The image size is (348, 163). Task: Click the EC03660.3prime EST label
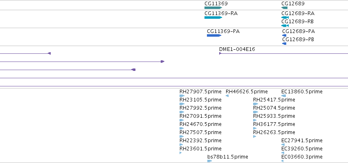pyautogui.click(x=302, y=157)
